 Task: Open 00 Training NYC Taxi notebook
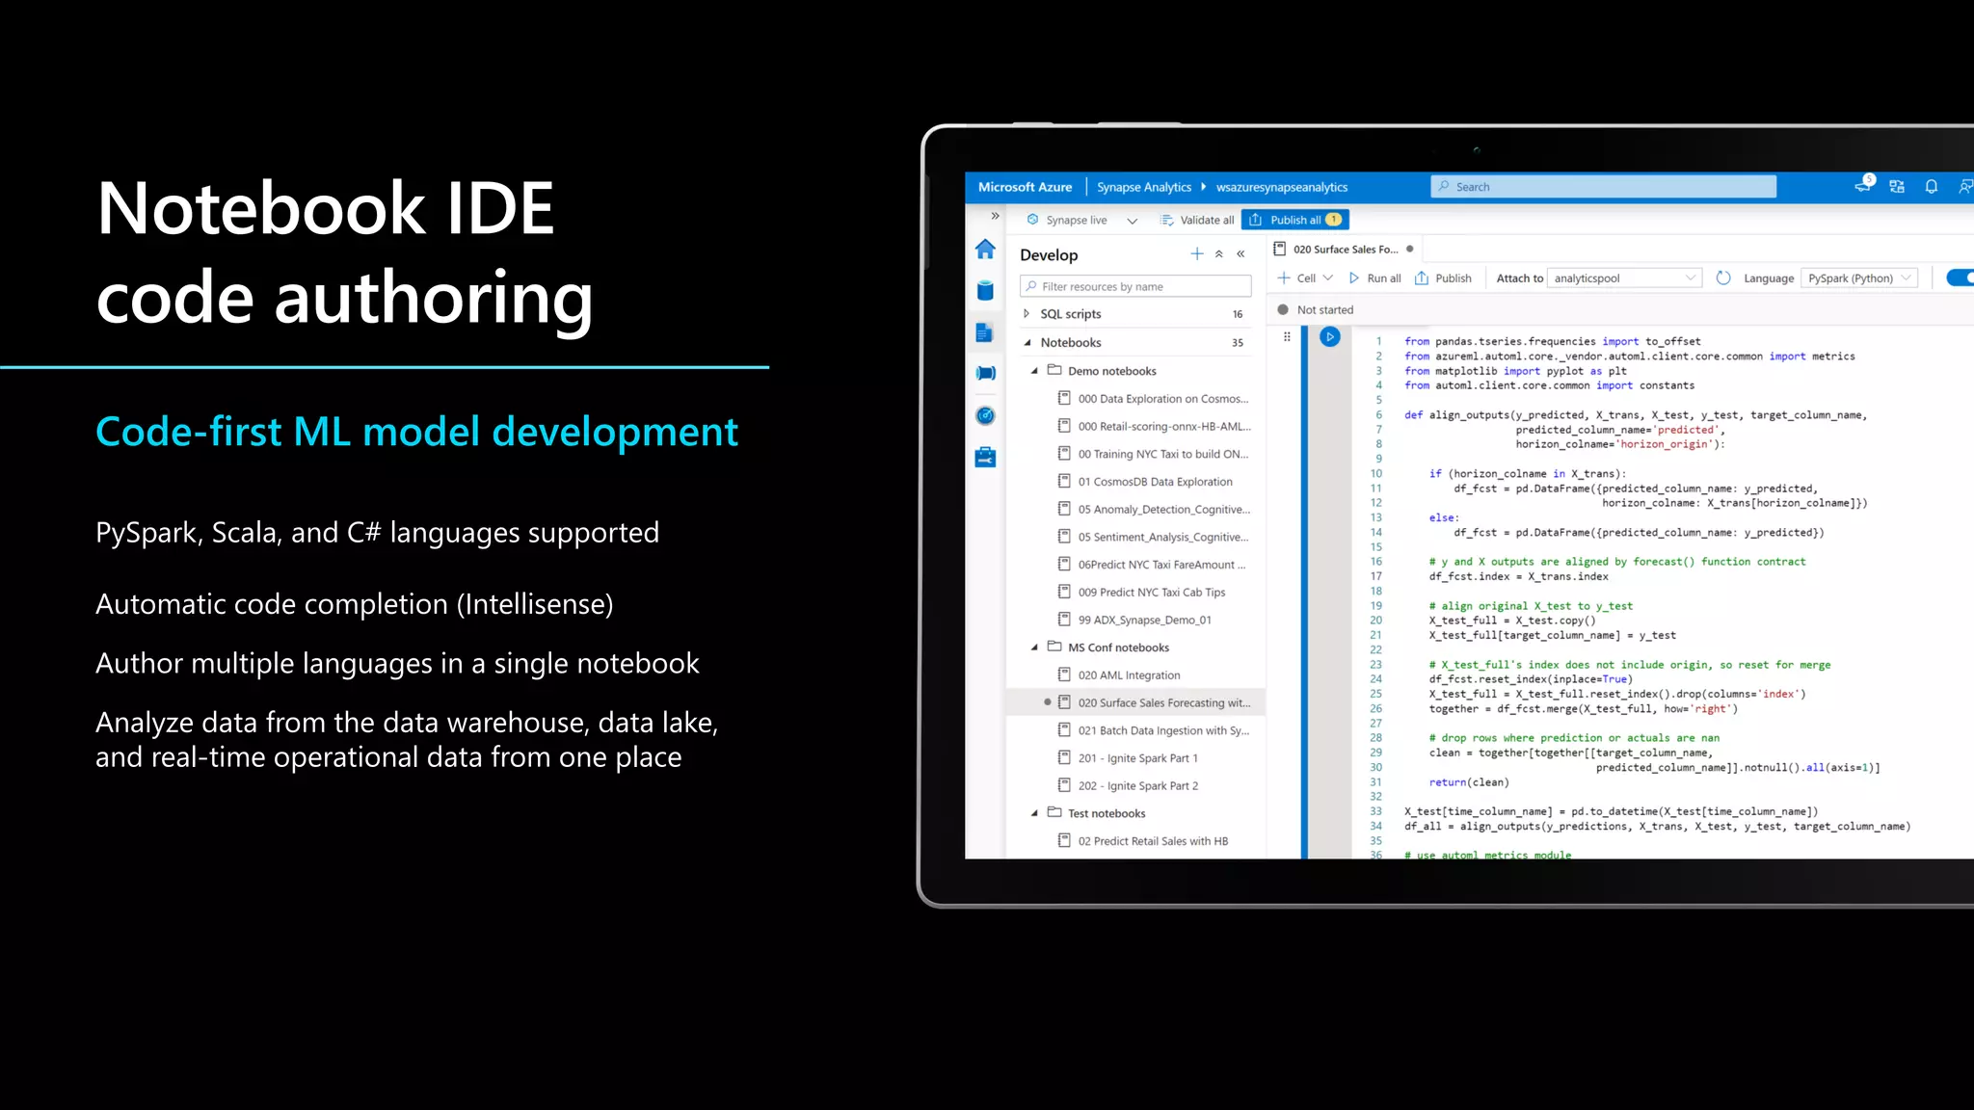pos(1153,454)
